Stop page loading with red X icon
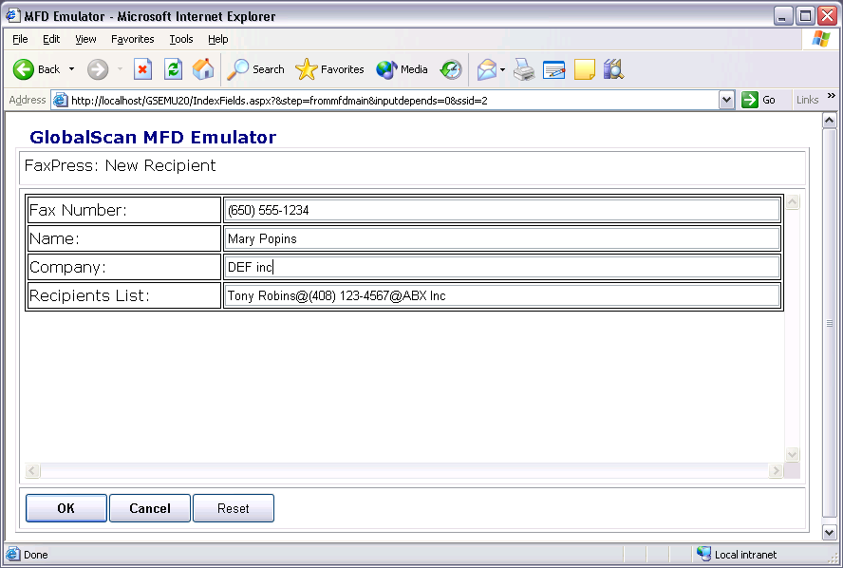 [142, 69]
